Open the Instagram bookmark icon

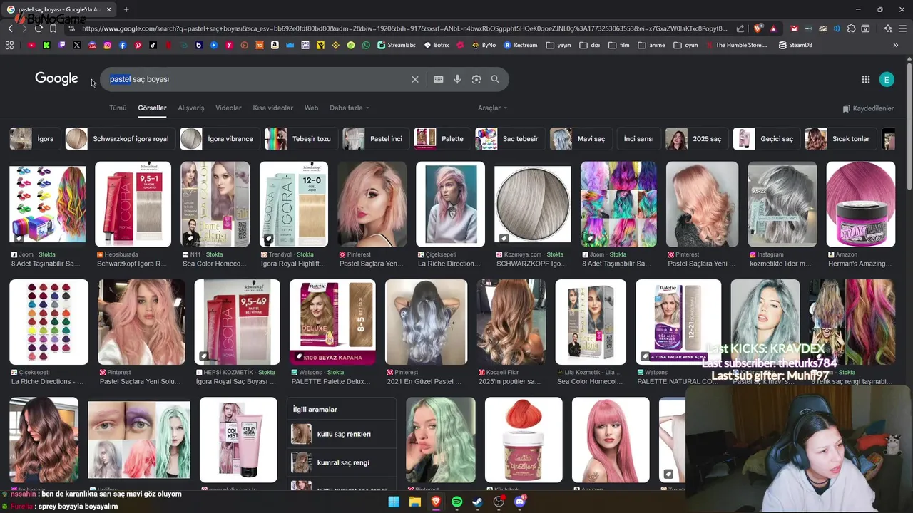pyautogui.click(x=107, y=45)
